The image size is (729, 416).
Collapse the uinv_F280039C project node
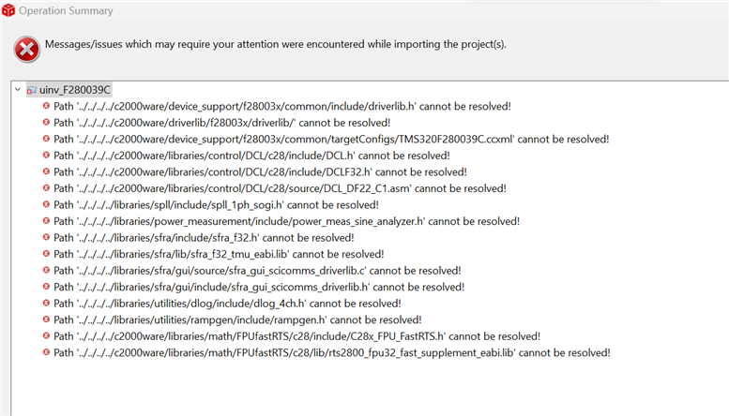18,89
